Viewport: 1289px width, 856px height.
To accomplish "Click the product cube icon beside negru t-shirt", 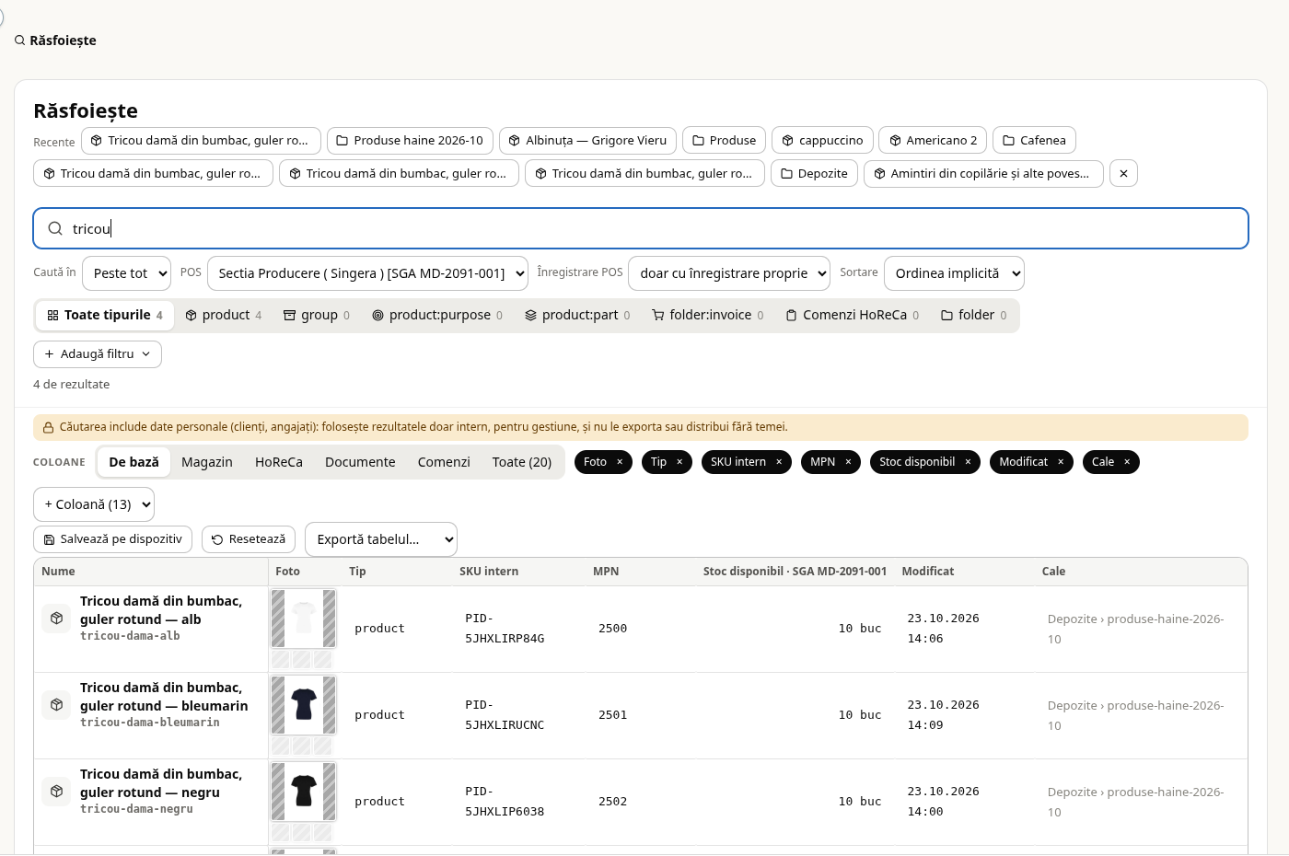I will click(56, 792).
